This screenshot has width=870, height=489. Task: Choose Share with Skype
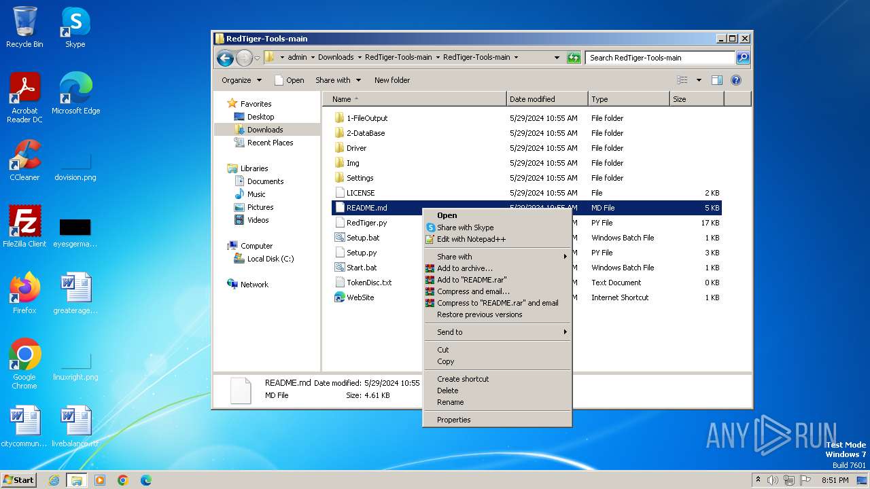point(496,228)
